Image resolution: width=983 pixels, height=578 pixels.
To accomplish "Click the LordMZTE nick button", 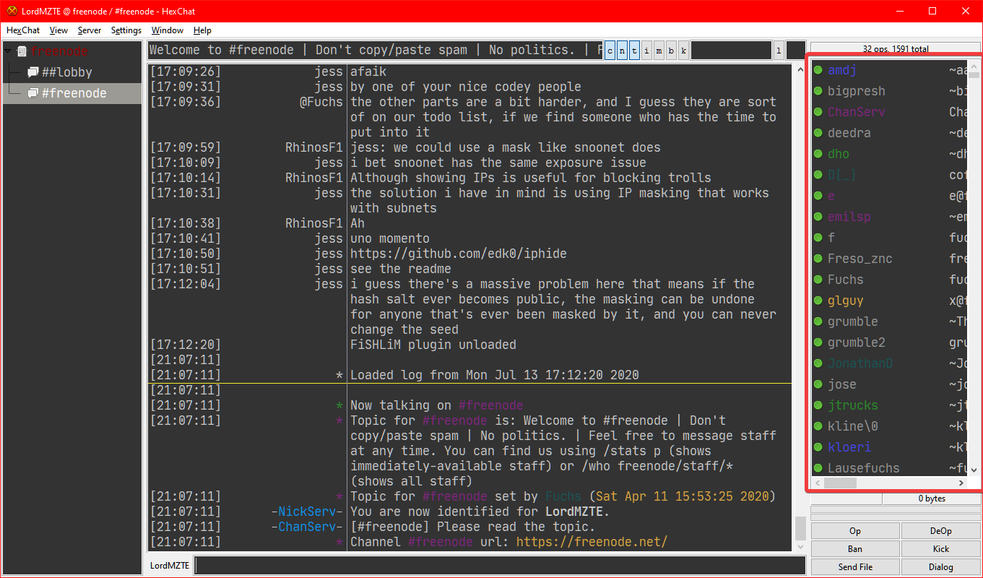I will click(170, 566).
